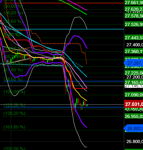Click the green price label 27.526,95
Image resolution: width=143 pixels, height=150 pixels.
[x=134, y=24]
